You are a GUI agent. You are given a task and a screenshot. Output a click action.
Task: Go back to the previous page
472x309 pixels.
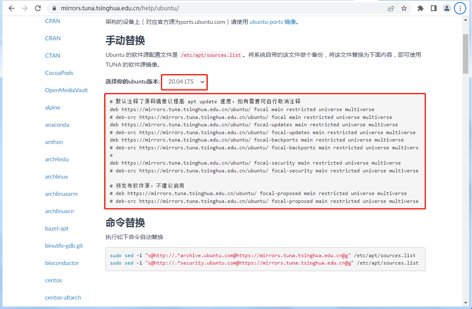12,8
